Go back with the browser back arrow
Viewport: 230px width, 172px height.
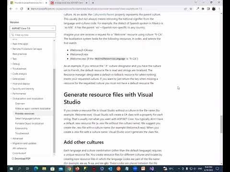pos(11,9)
